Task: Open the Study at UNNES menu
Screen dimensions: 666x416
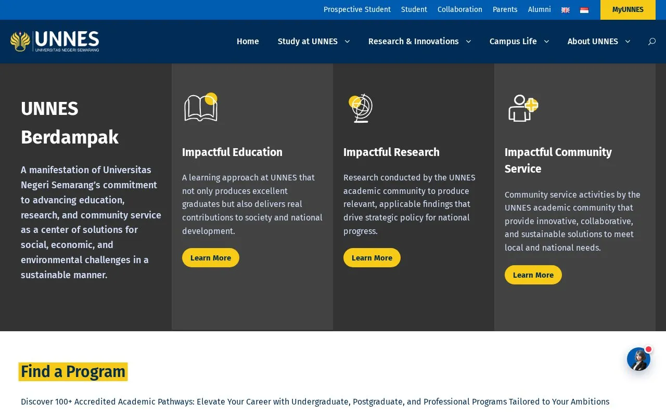Action: click(x=308, y=42)
